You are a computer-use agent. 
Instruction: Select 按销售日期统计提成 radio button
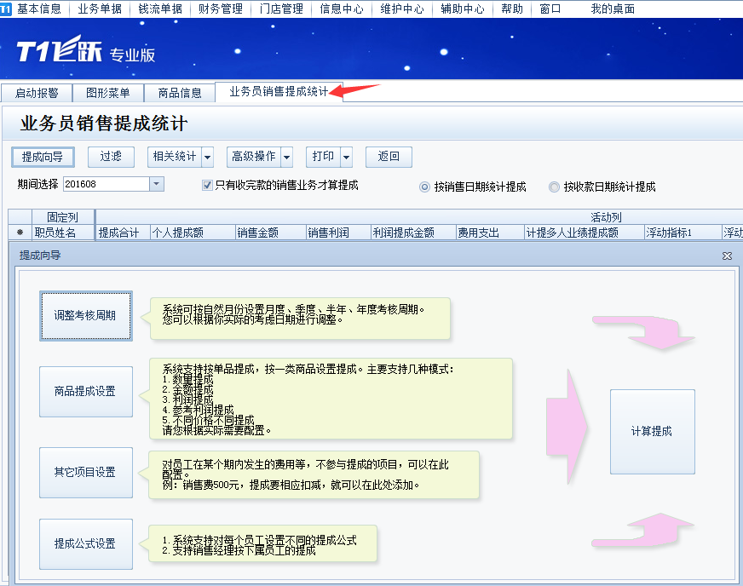(x=425, y=187)
